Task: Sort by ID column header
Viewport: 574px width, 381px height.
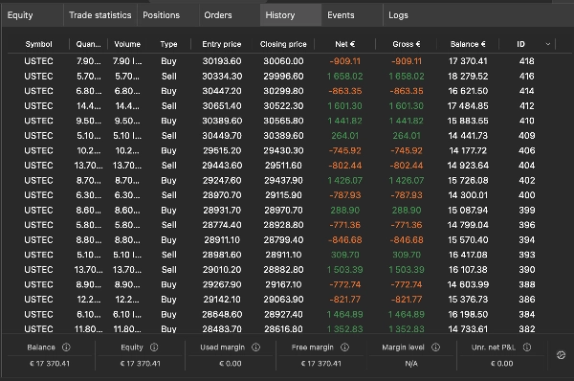Action: [x=520, y=44]
